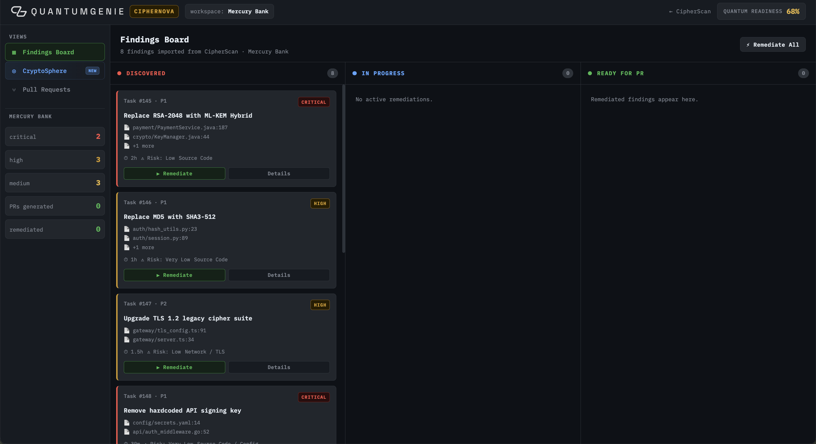Screen dimensions: 816x444
Task: Click file icon next to config/secrets.yaml:14
Action: 127,423
